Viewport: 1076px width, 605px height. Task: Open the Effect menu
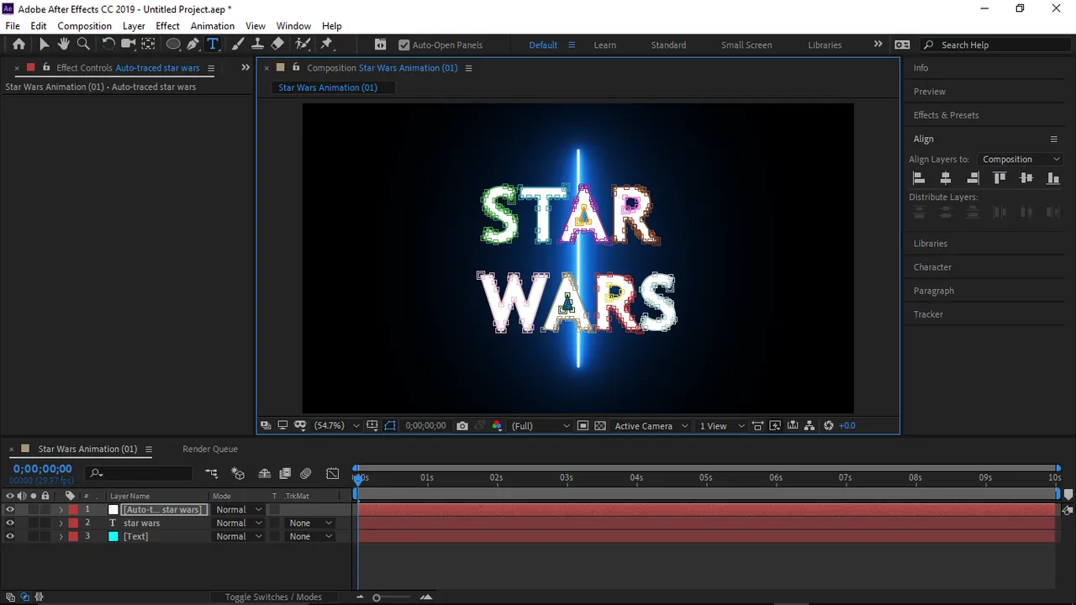(x=168, y=26)
